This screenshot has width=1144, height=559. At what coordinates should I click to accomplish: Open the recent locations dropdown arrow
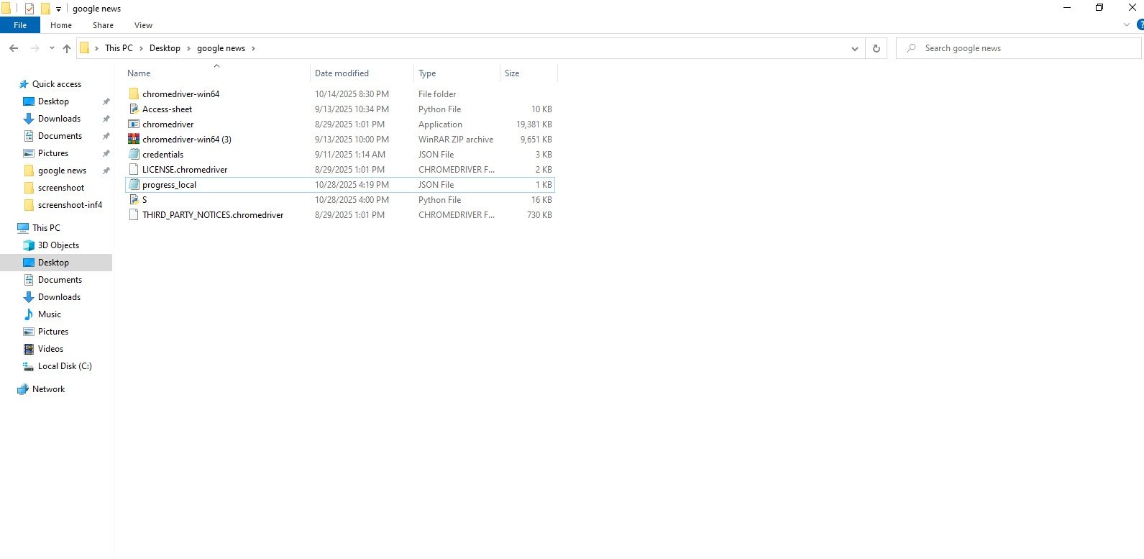click(x=52, y=48)
